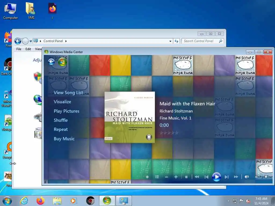This screenshot has width=275, height=206.
Task: Open Action Center flag icon
Action: point(241,201)
